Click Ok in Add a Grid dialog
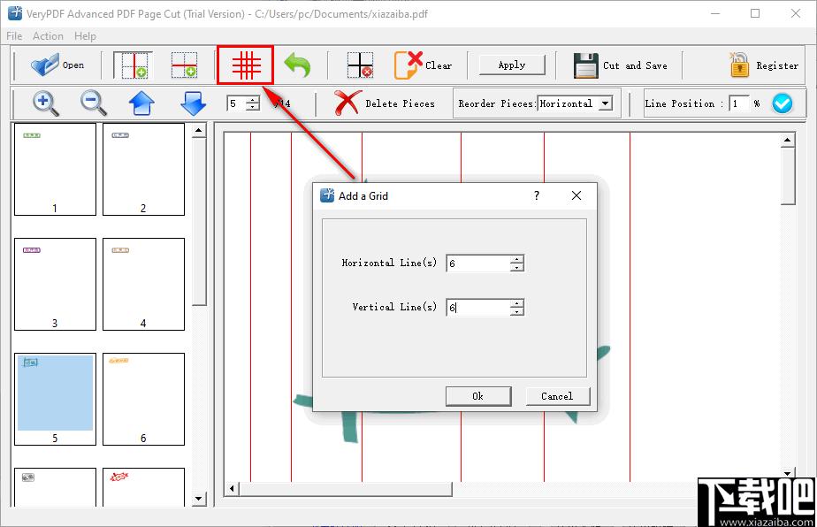817x527 pixels. 478,396
